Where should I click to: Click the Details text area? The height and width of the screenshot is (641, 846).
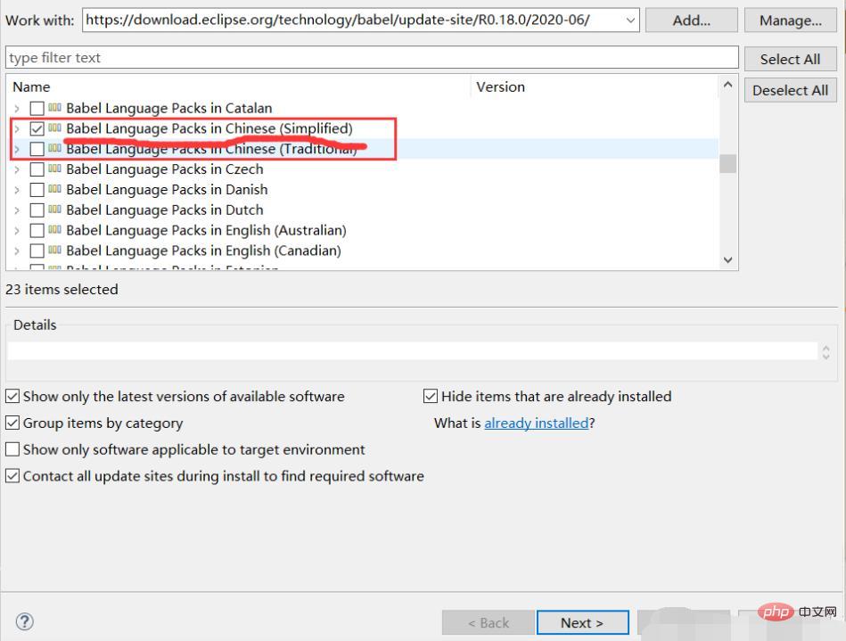[413, 350]
